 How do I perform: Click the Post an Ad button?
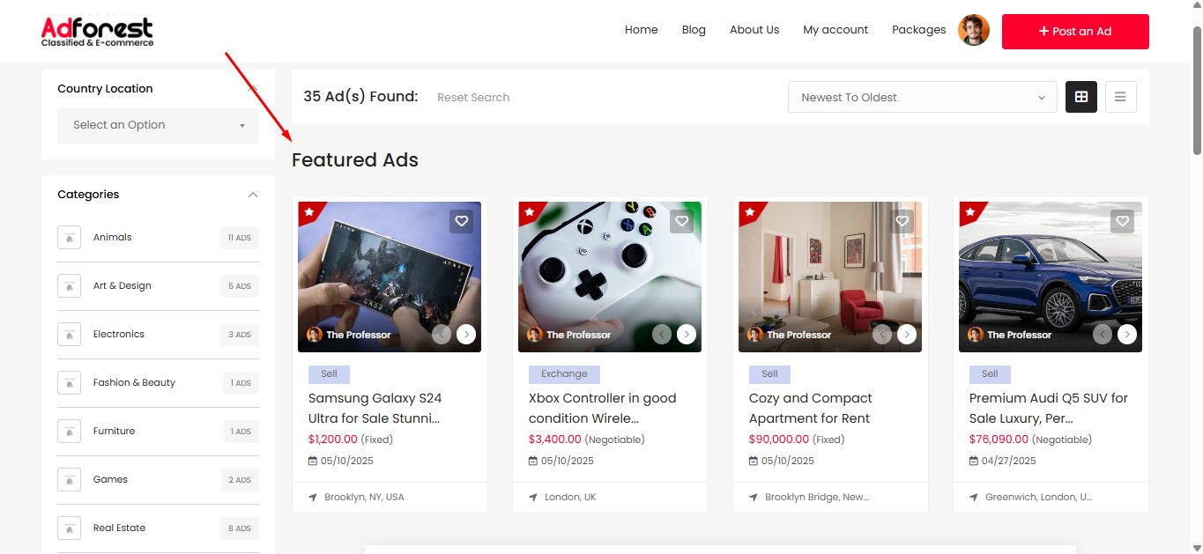[1075, 32]
